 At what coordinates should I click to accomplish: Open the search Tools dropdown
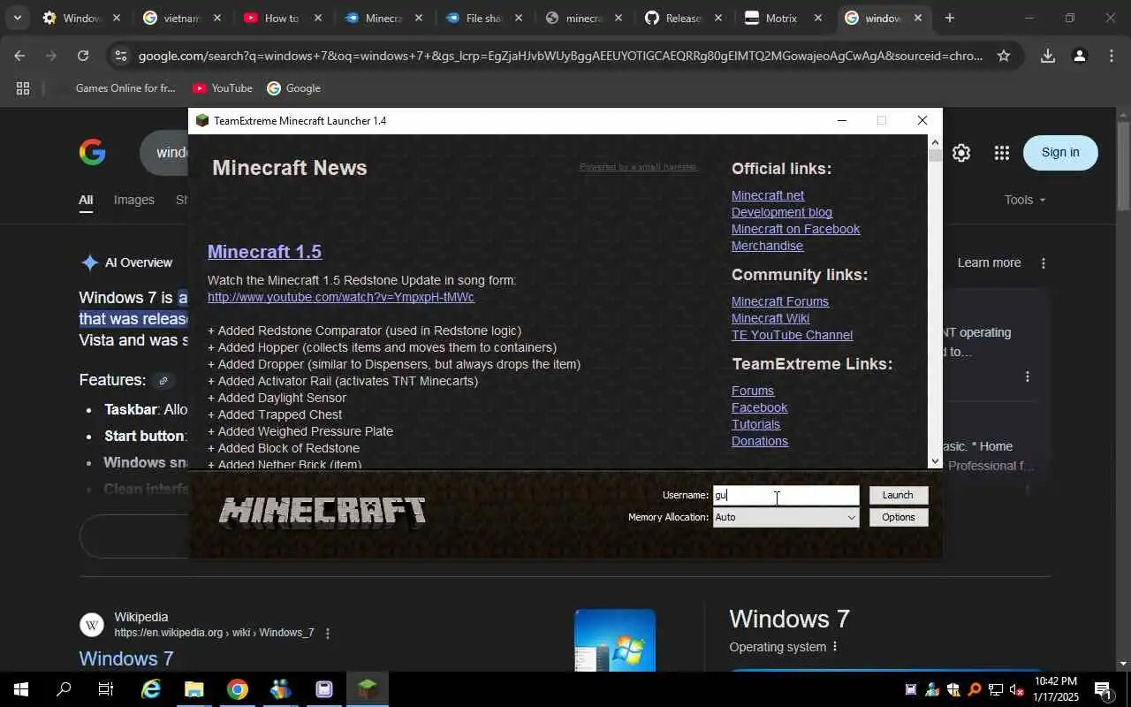(x=1025, y=200)
